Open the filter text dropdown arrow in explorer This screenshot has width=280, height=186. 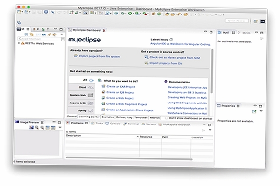tap(63, 39)
